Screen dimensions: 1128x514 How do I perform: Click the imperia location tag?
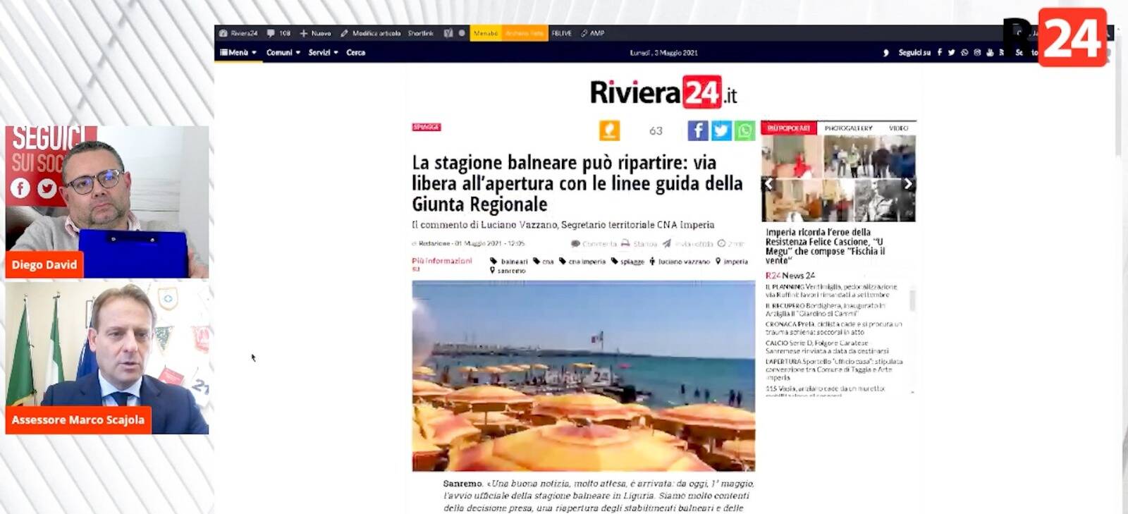tap(732, 262)
